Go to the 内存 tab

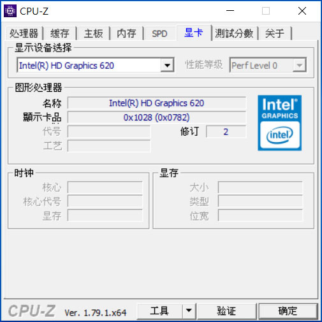coord(127,33)
